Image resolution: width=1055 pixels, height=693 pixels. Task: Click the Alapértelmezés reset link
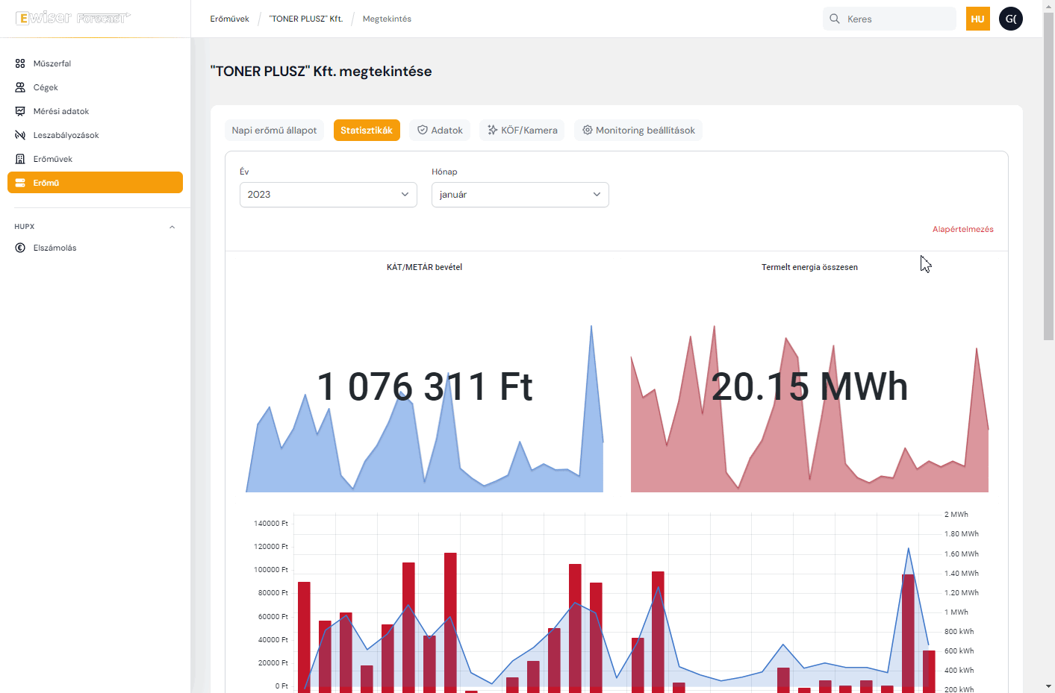[x=962, y=229]
